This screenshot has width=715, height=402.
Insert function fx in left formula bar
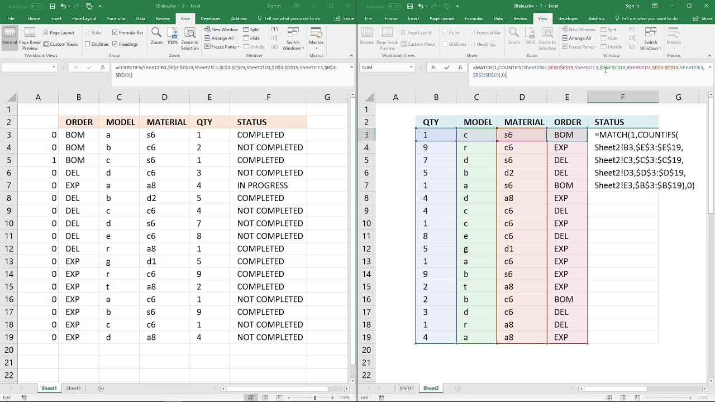coord(102,67)
